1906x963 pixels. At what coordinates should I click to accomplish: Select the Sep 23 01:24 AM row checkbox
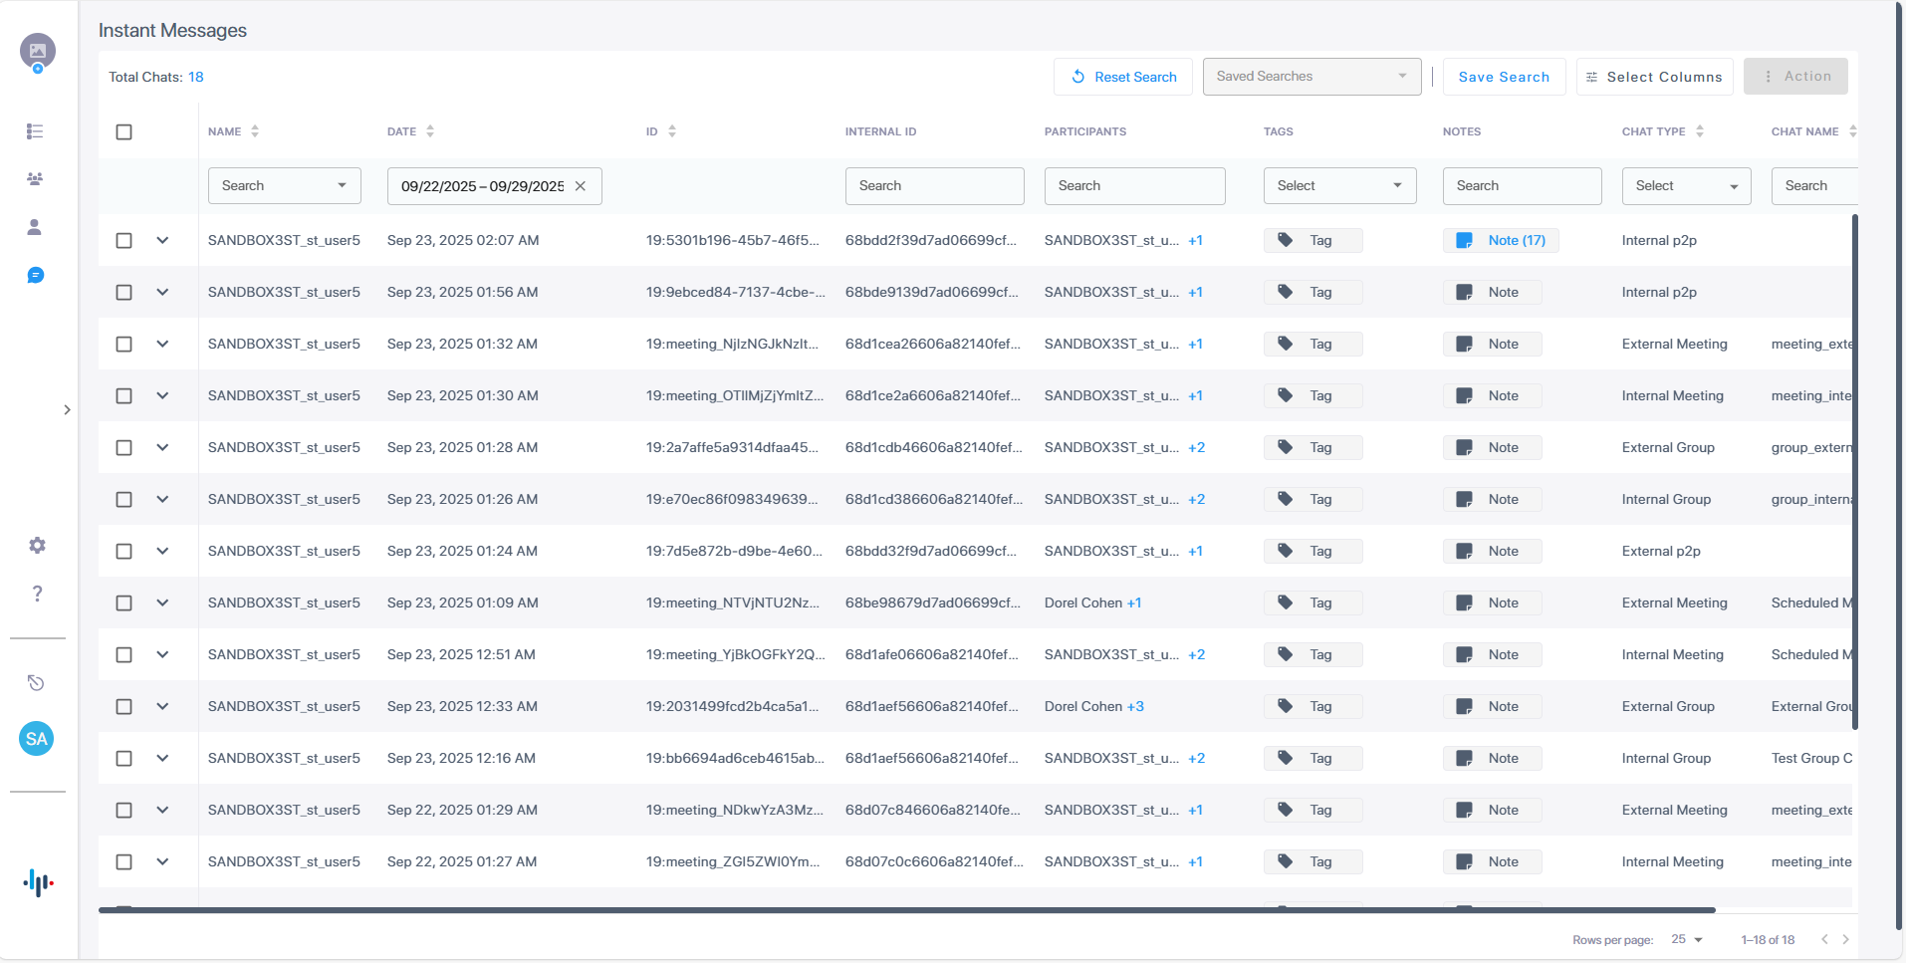click(124, 551)
